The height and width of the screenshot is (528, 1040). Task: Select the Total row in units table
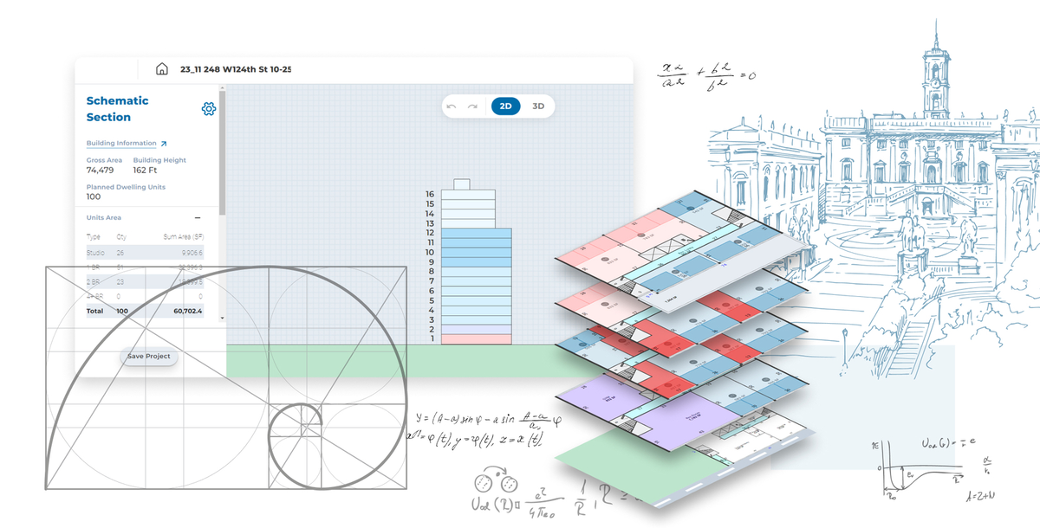click(145, 311)
